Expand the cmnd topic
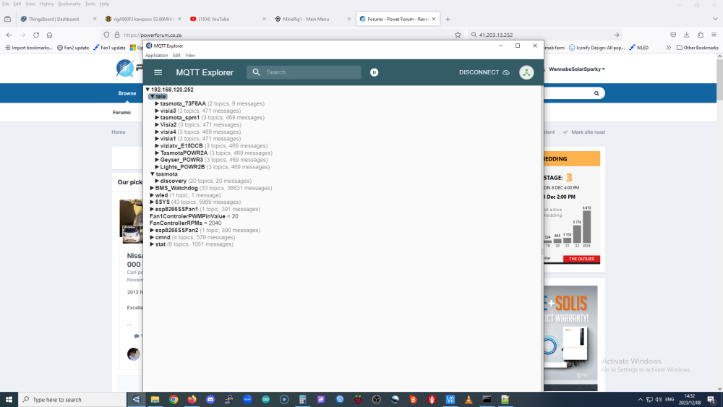723x407 pixels. coord(152,237)
